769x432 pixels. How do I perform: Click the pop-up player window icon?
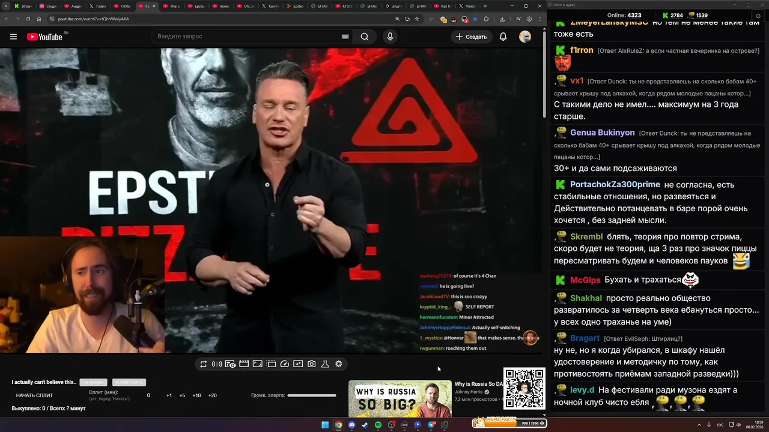(271, 364)
